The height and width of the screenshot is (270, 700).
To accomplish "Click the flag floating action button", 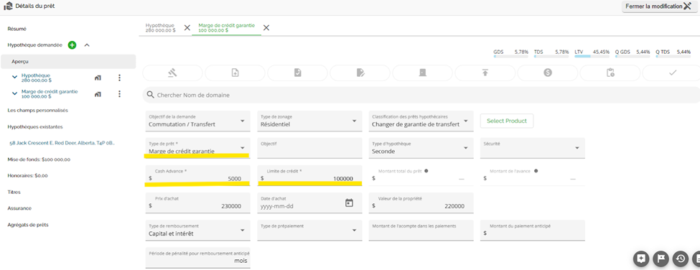I will pyautogui.click(x=661, y=259).
